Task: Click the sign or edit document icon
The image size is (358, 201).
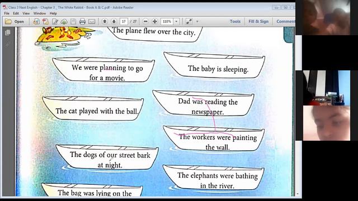Action: pos(55,22)
